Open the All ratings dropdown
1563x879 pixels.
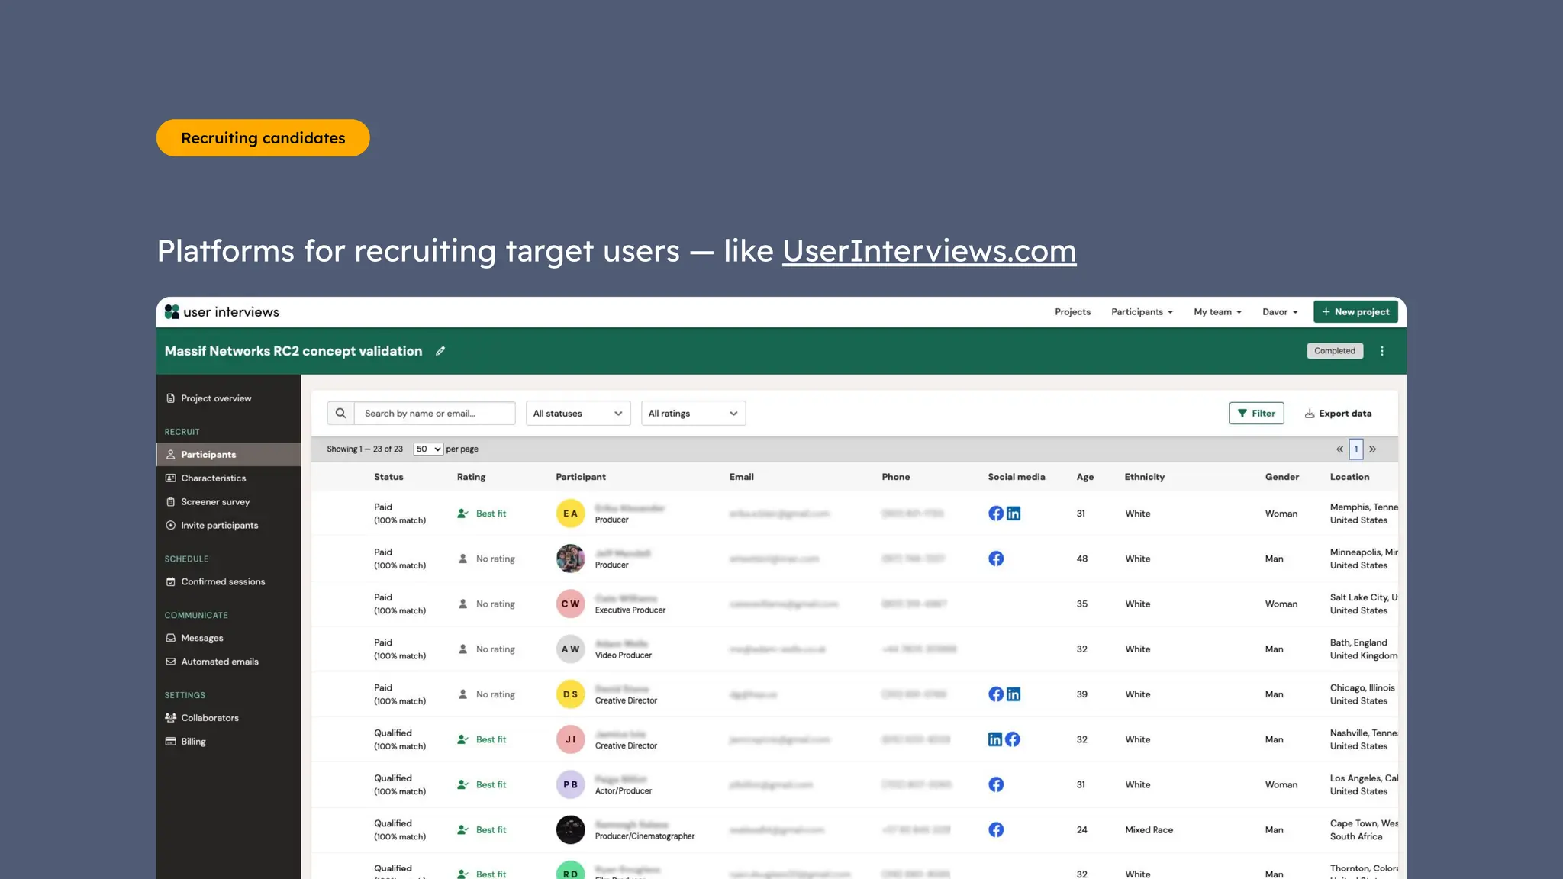pyautogui.click(x=693, y=414)
